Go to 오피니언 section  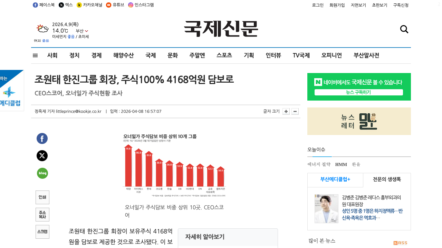pos(331,55)
